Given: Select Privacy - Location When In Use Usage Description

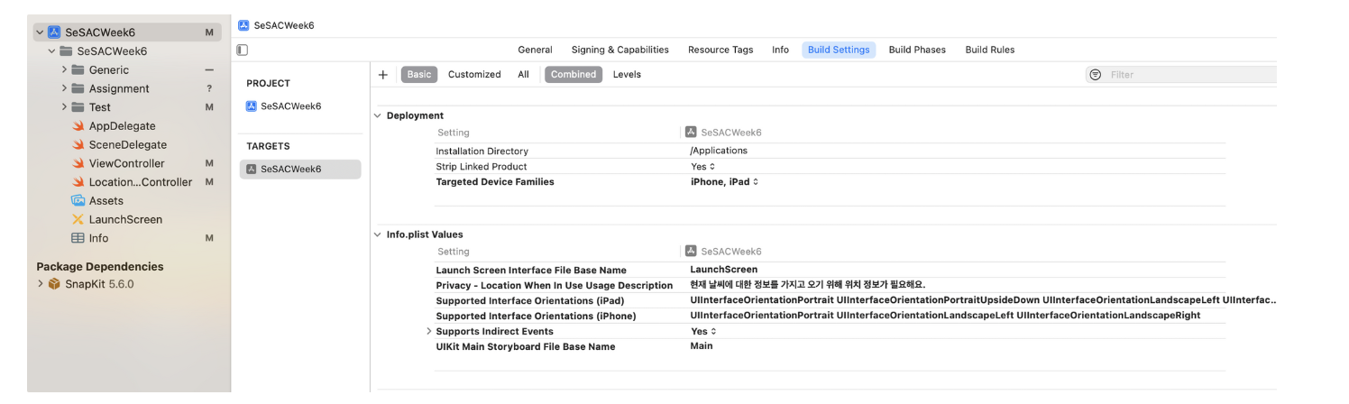Looking at the screenshot, I should tap(554, 286).
